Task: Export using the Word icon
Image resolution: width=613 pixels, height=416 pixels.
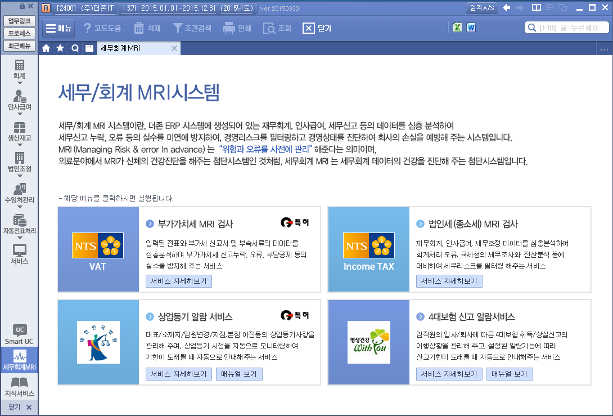Action: click(x=471, y=28)
